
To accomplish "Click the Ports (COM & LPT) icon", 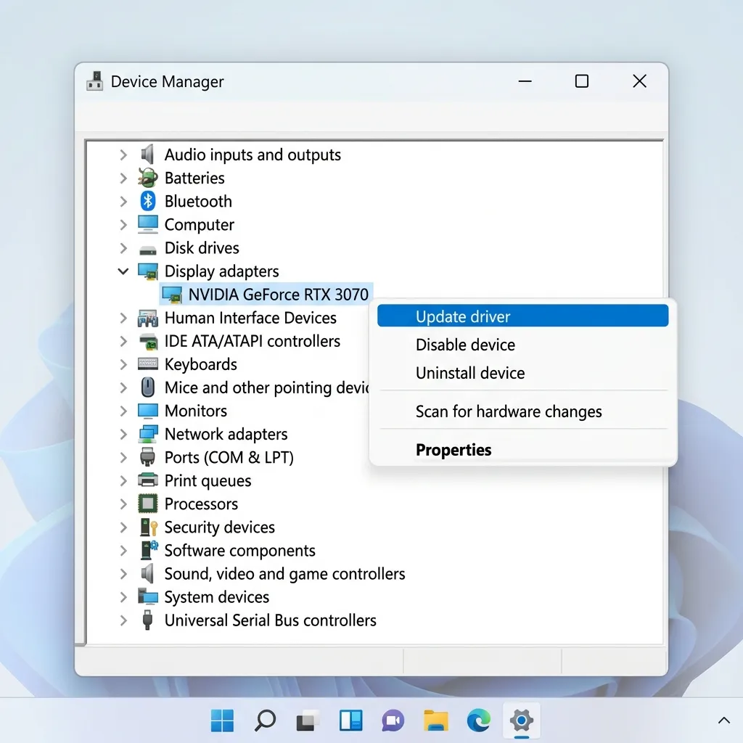I will 148,457.
